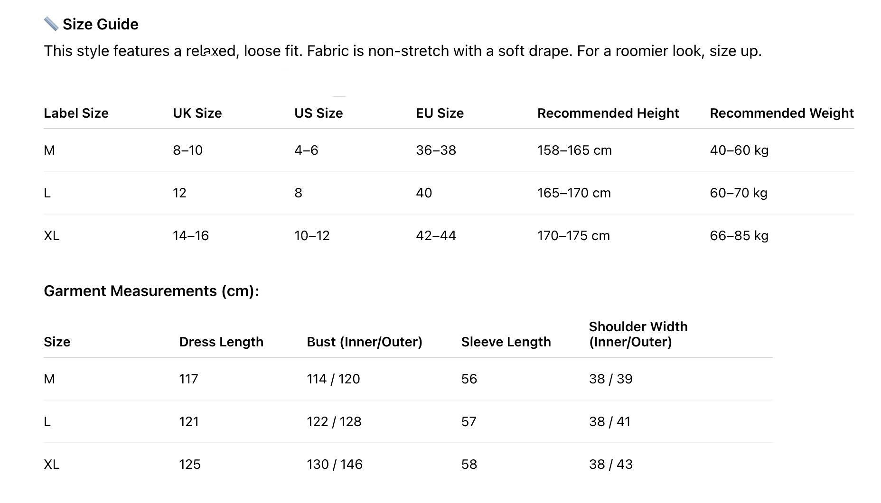The width and height of the screenshot is (881, 503).
Task: Click the Bust (Inner/Outer) column header
Action: [x=364, y=342]
